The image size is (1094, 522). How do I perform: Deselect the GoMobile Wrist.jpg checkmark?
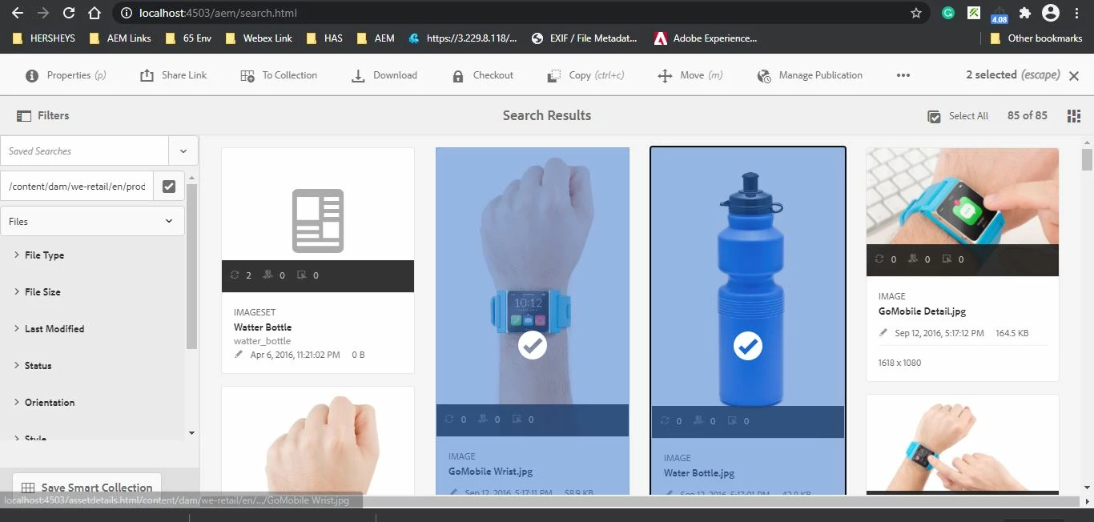click(x=533, y=346)
